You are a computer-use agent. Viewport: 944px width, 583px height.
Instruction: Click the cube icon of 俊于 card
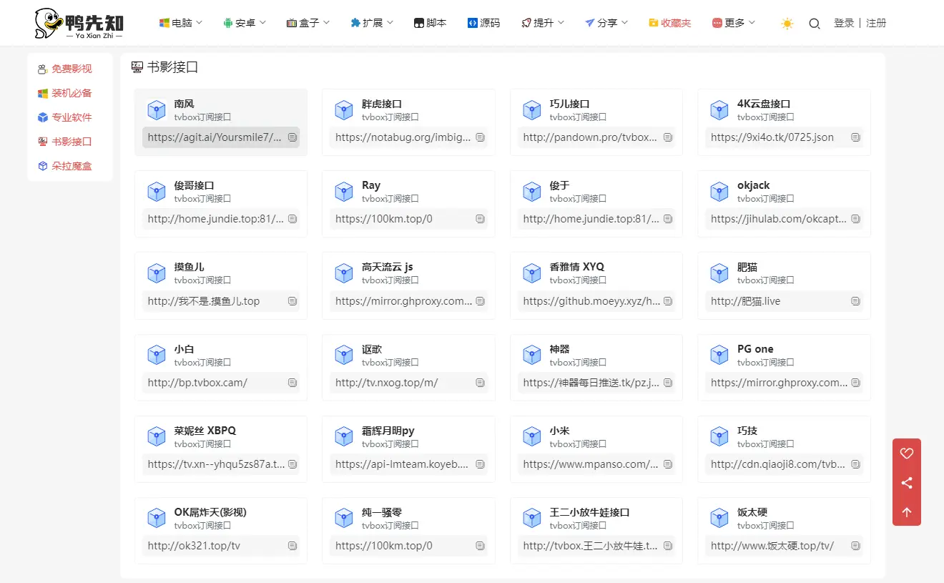click(532, 191)
